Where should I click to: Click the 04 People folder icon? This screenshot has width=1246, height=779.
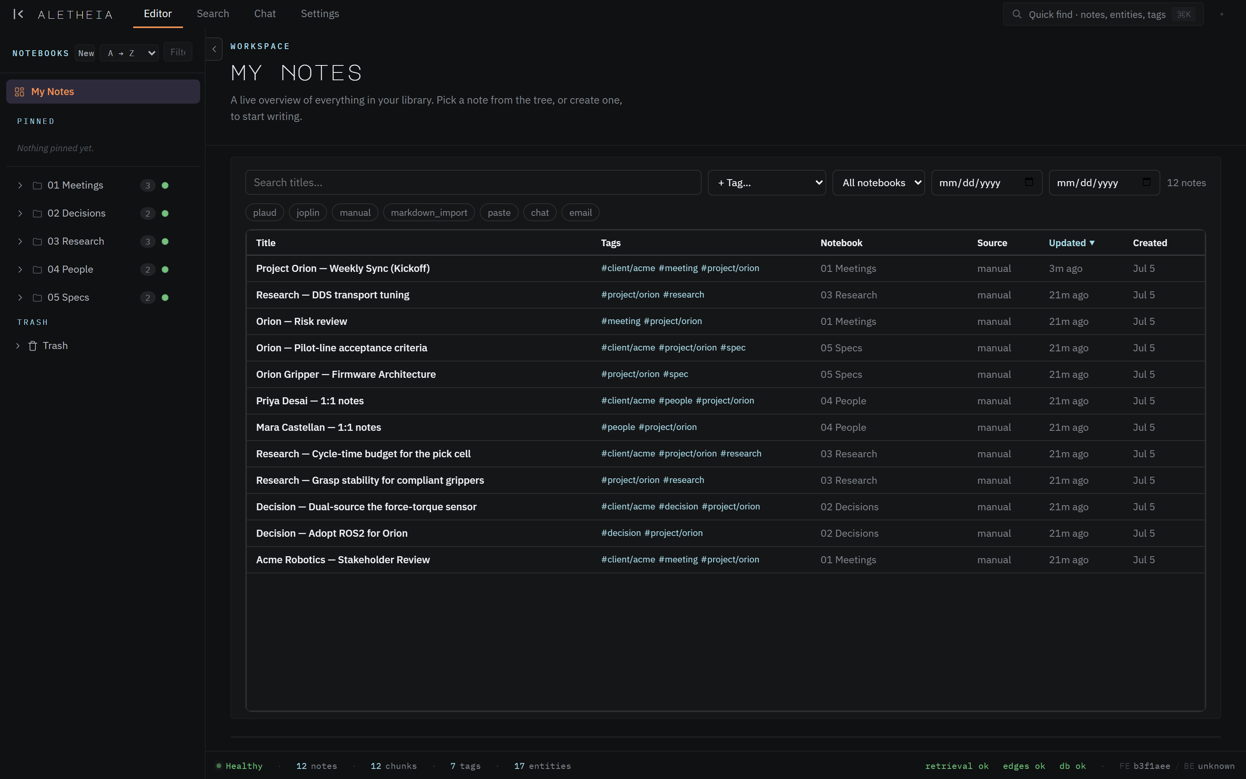point(37,270)
